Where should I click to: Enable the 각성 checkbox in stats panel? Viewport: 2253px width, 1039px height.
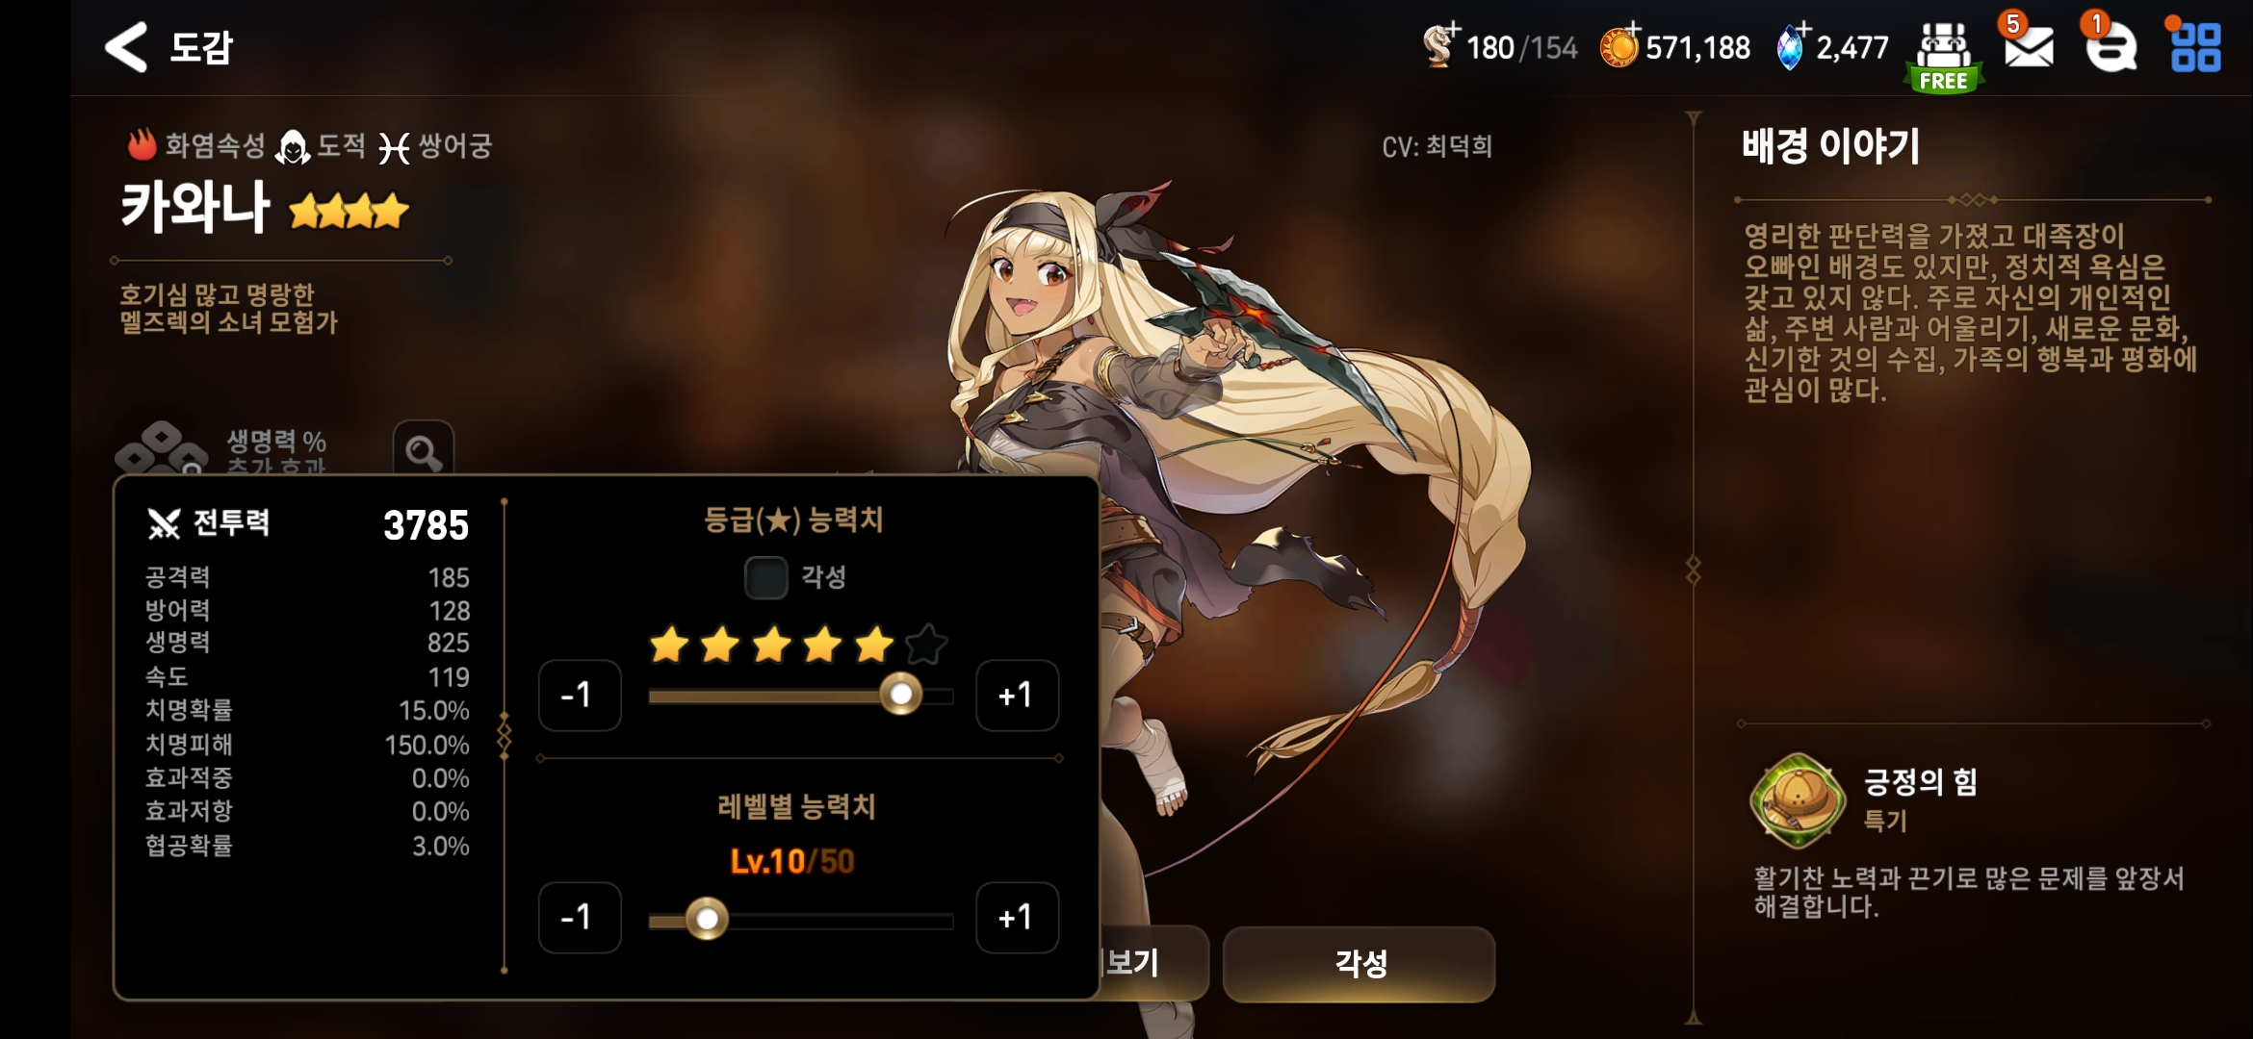tap(766, 577)
